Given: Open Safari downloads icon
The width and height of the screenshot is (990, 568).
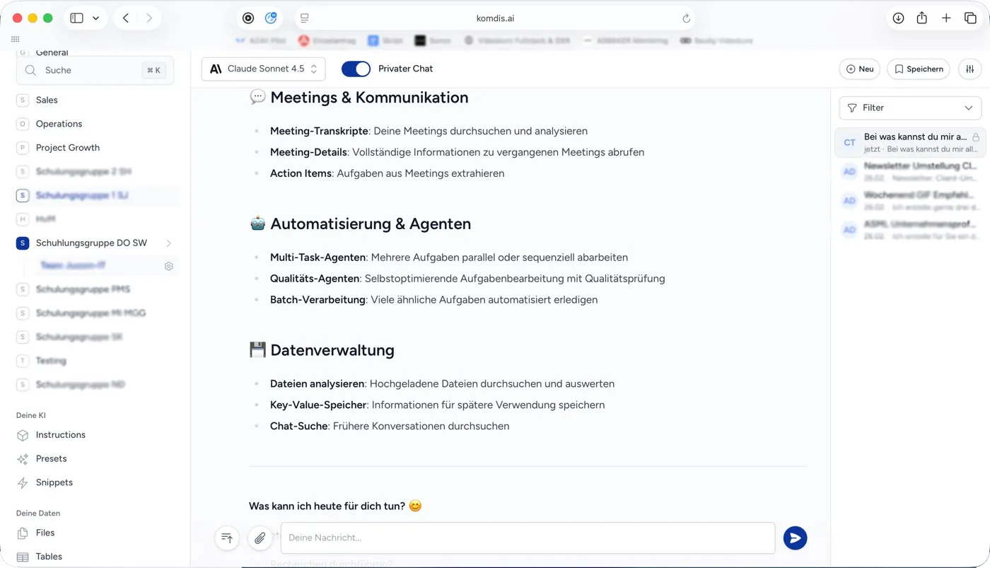Looking at the screenshot, I should pyautogui.click(x=898, y=18).
